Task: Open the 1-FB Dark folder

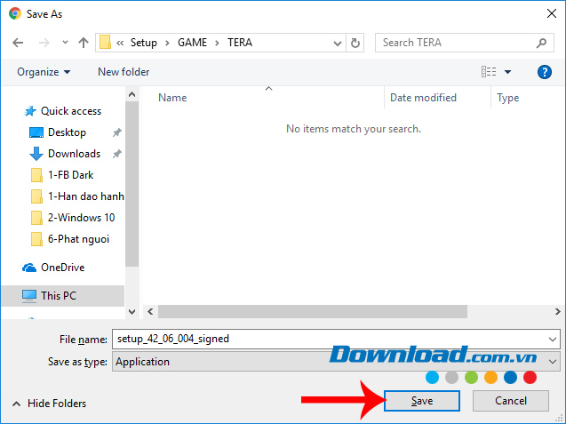Action: coord(70,175)
